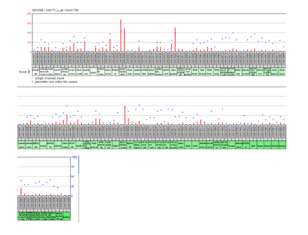The height and width of the screenshot is (235, 308).
Task: Select the skin tissue cell
Action: (x=253, y=145)
